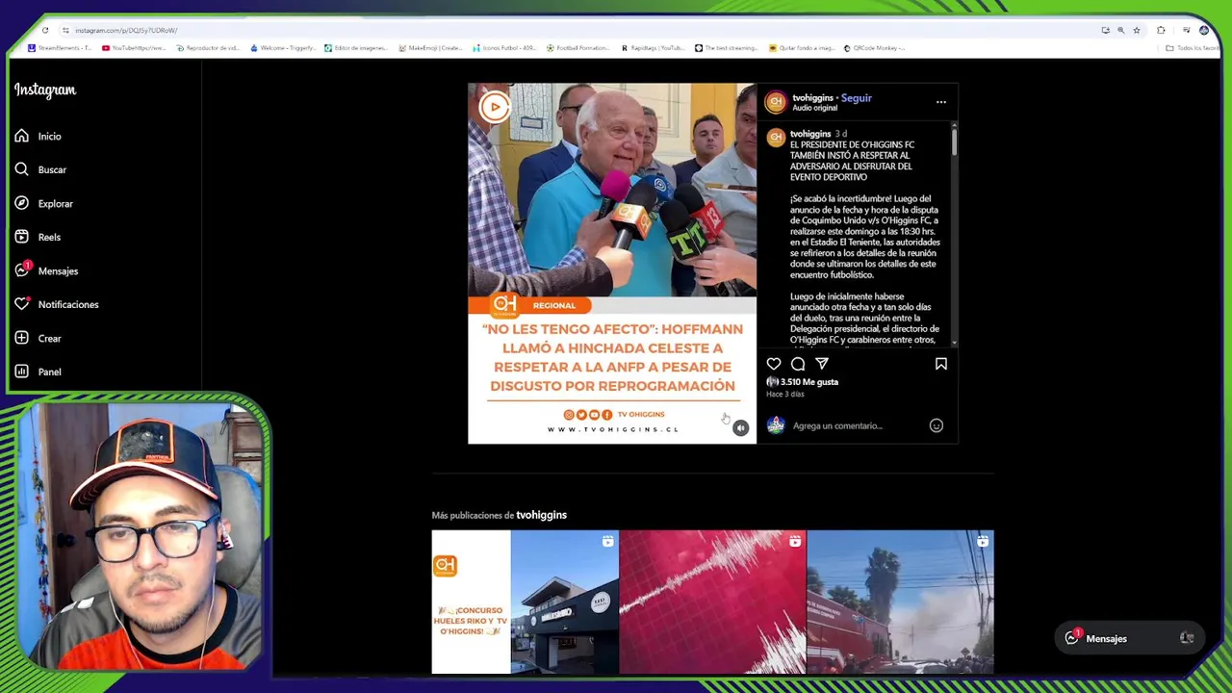The height and width of the screenshot is (693, 1232).
Task: Open the tvohiggins profile avatar in the post header
Action: point(776,102)
